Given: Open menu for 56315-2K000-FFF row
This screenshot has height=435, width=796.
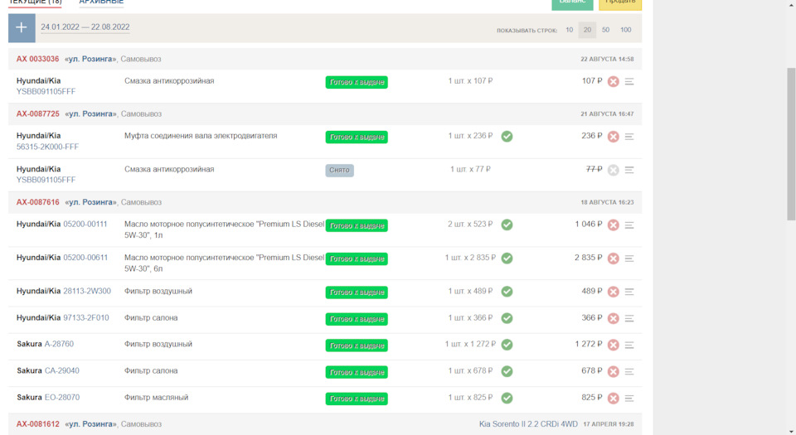Looking at the screenshot, I should [629, 137].
